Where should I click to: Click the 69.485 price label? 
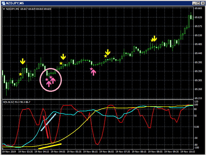tap(198, 44)
